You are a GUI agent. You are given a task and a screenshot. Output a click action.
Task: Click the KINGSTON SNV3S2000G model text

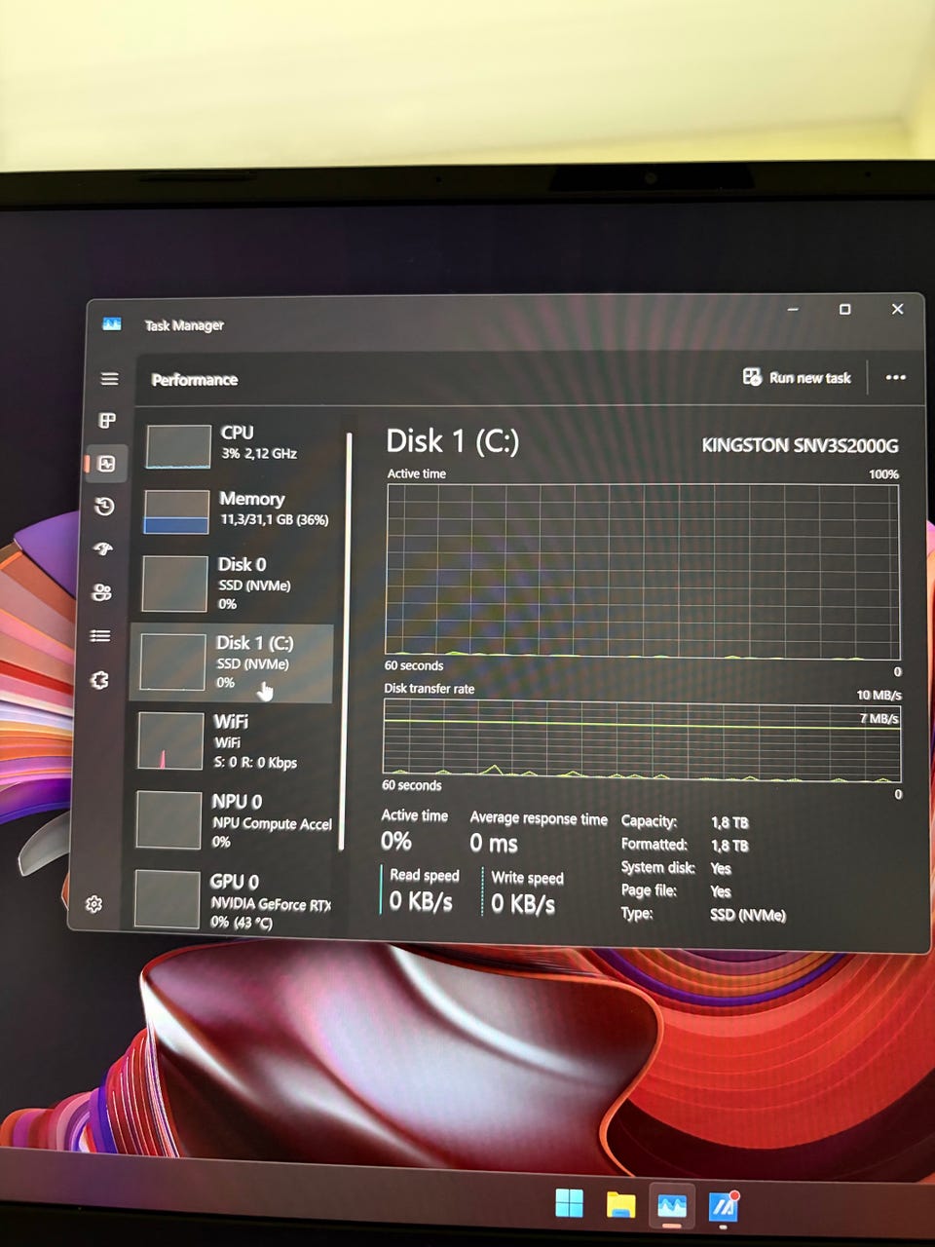(x=800, y=445)
